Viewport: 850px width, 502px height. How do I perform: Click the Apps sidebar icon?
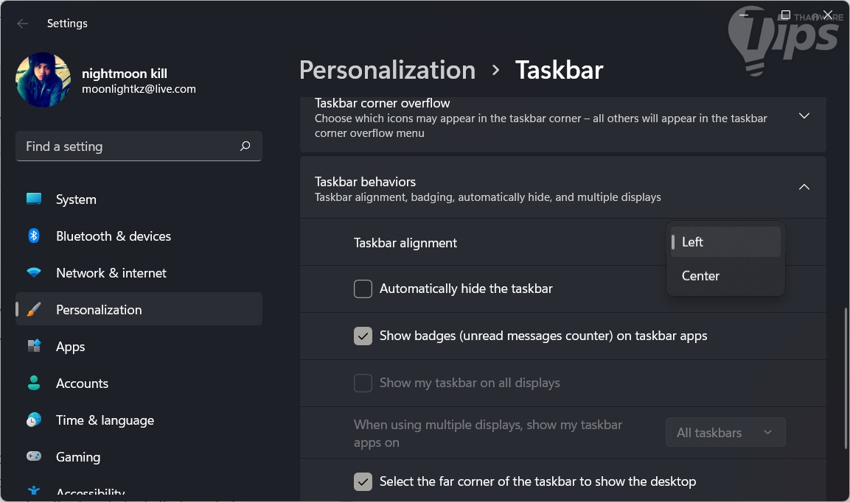click(34, 346)
